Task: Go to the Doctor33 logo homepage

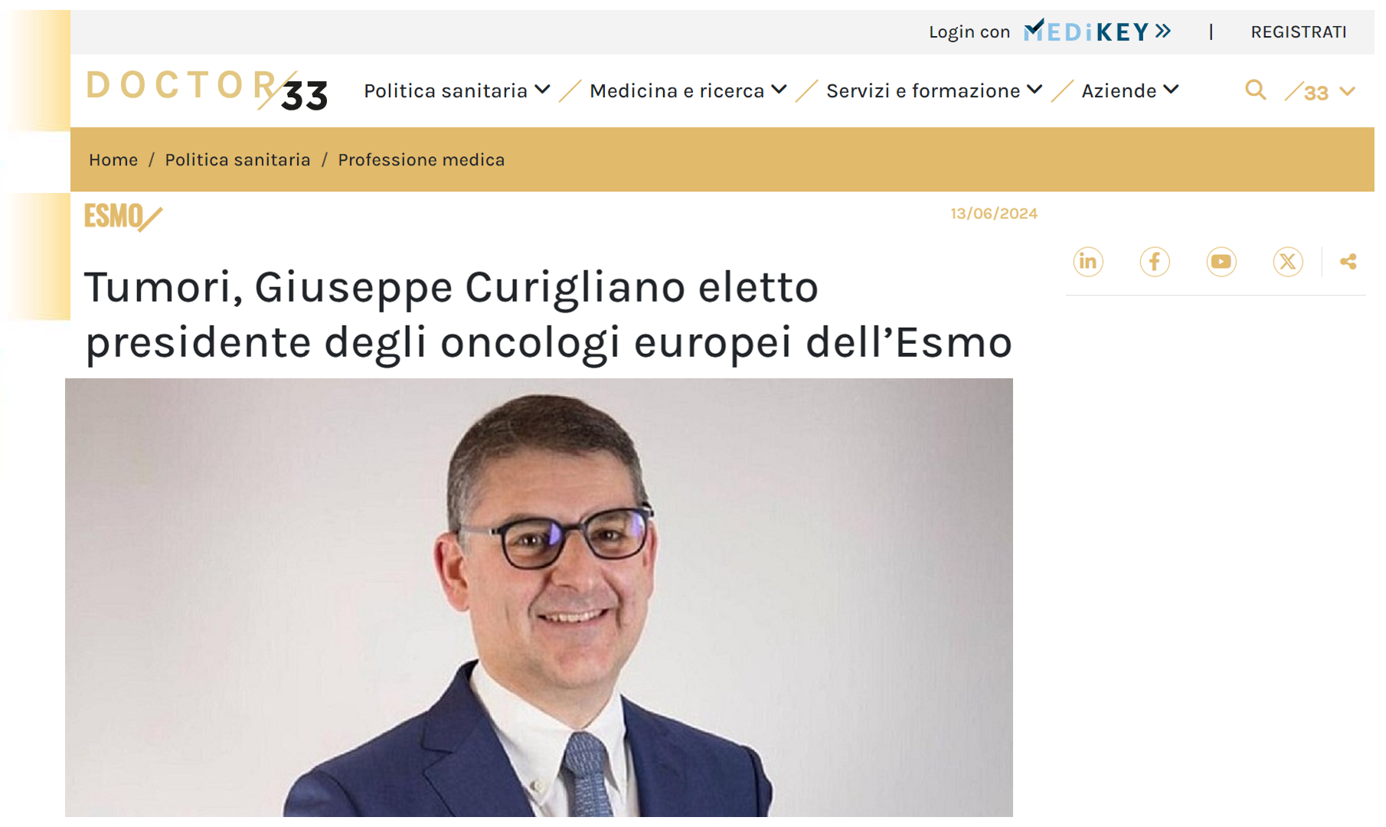Action: 207,90
